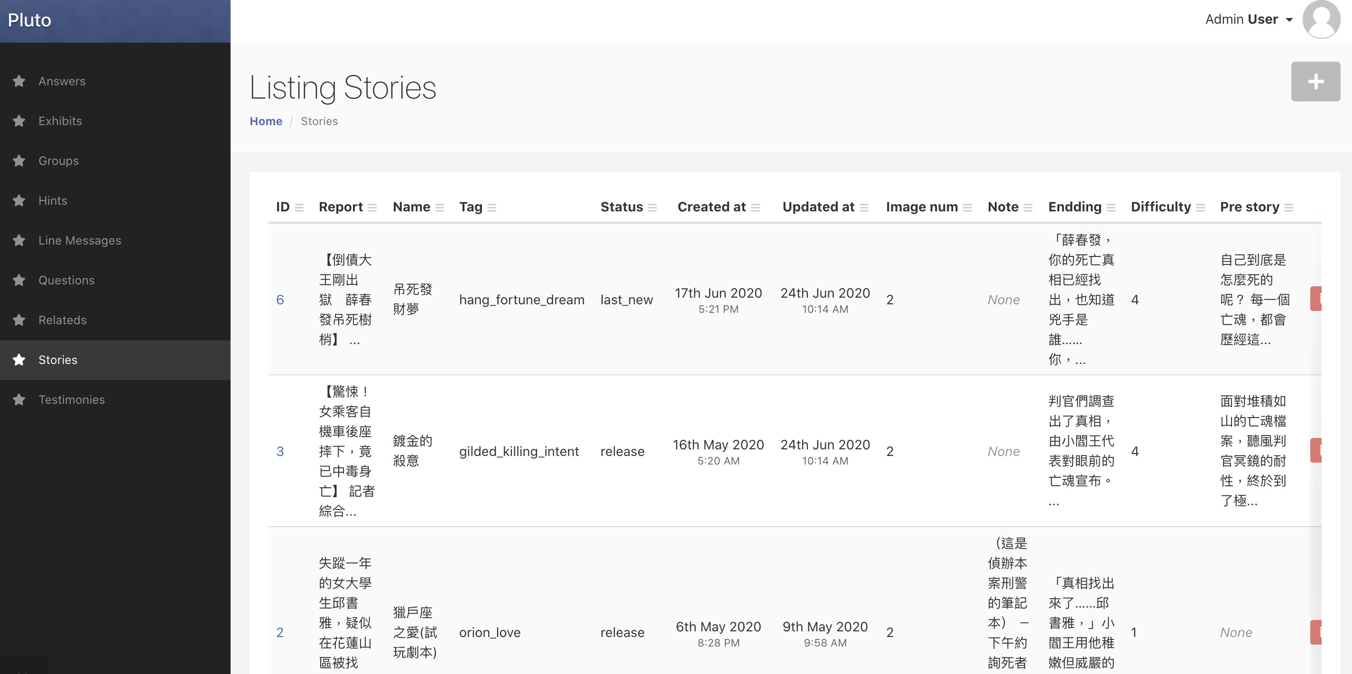The width and height of the screenshot is (1352, 674).
Task: Click the 16th May 2020 created date
Action: click(x=718, y=444)
